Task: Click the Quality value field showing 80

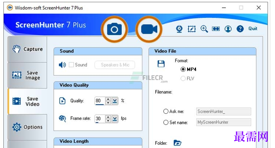Action: point(100,101)
